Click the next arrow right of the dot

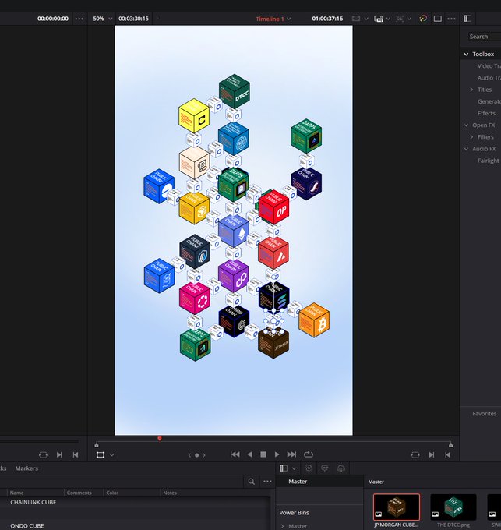203,455
